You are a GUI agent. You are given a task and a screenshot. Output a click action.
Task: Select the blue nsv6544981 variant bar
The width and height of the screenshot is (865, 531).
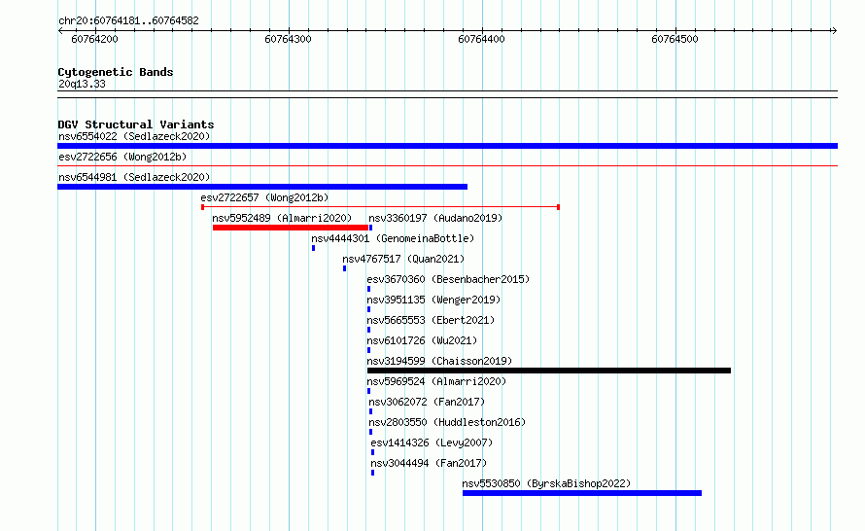262,187
